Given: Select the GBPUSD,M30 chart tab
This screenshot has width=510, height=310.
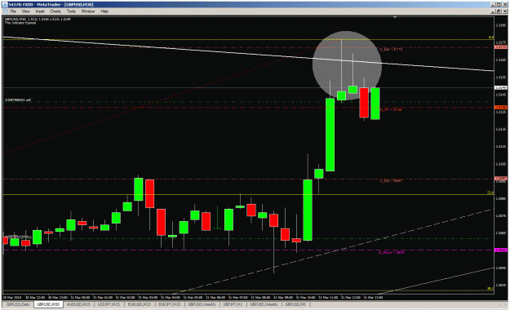Looking at the screenshot, I should pos(48,304).
